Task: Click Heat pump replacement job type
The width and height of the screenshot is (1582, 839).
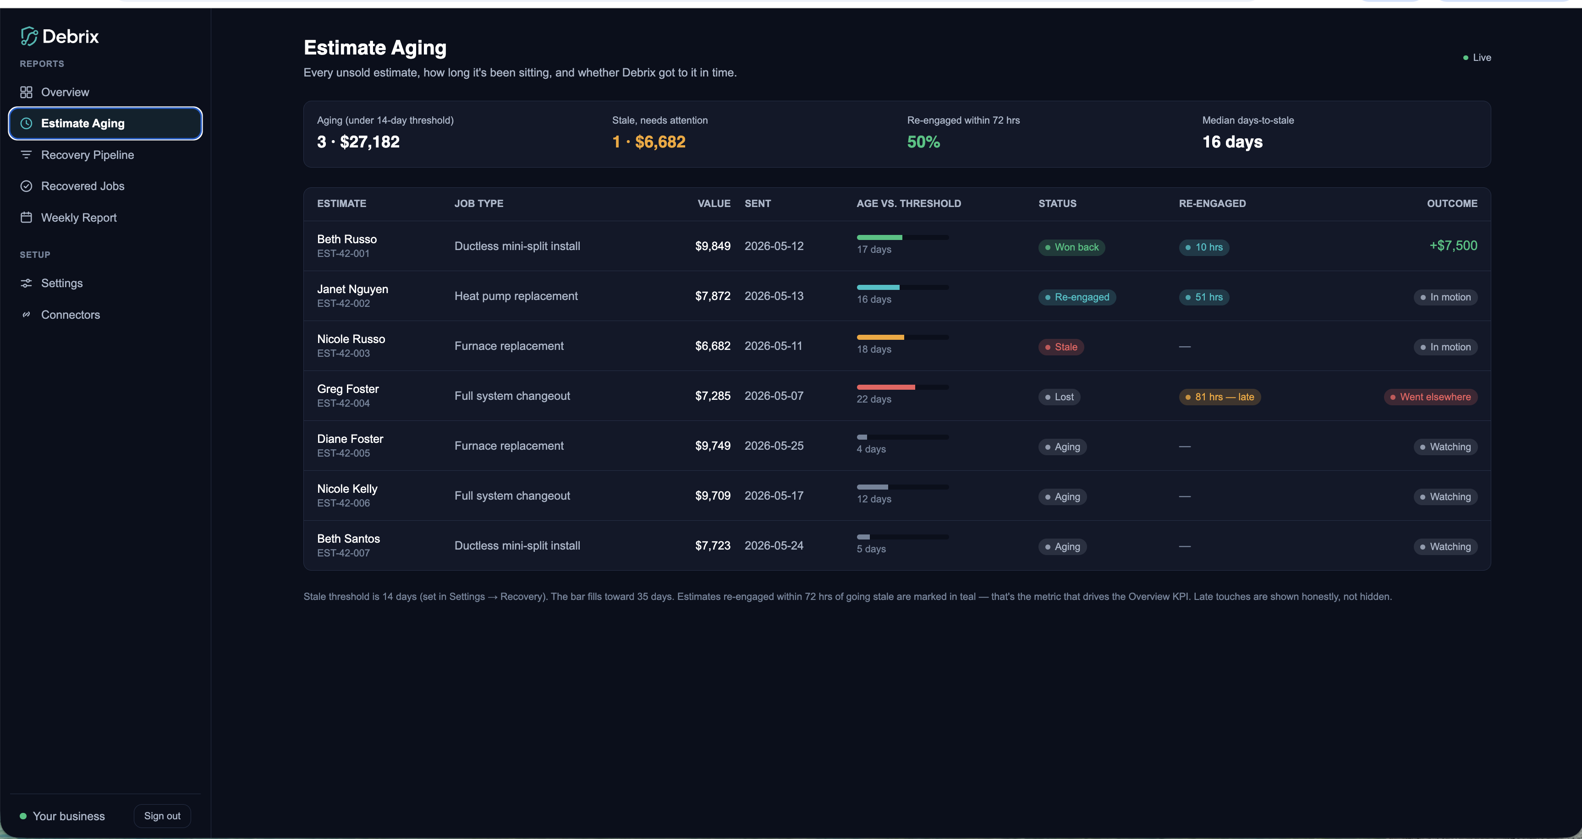Action: 516,296
